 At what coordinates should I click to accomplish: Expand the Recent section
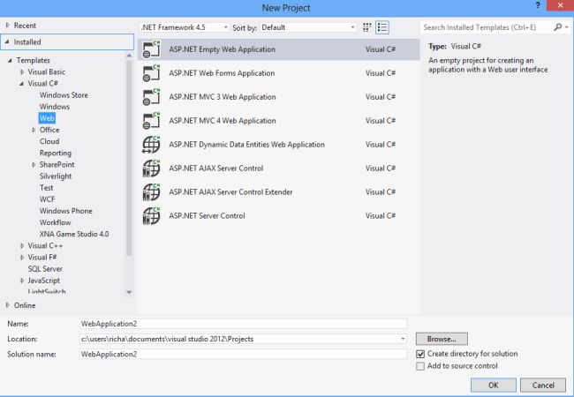point(8,26)
